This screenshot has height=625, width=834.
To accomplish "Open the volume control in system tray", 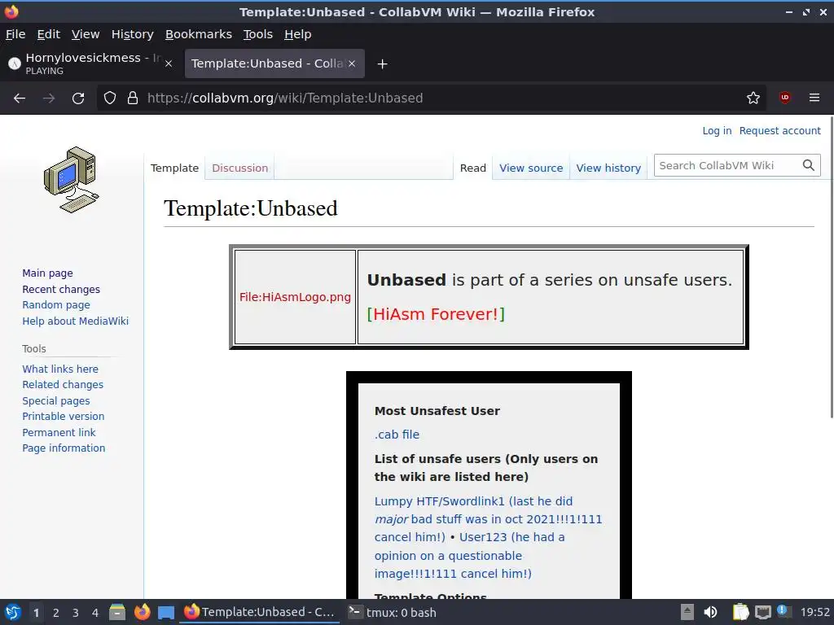I will 710,612.
